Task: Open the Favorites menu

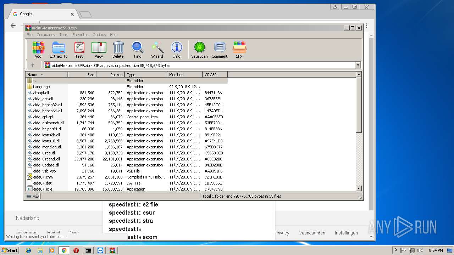Action: 81,35
